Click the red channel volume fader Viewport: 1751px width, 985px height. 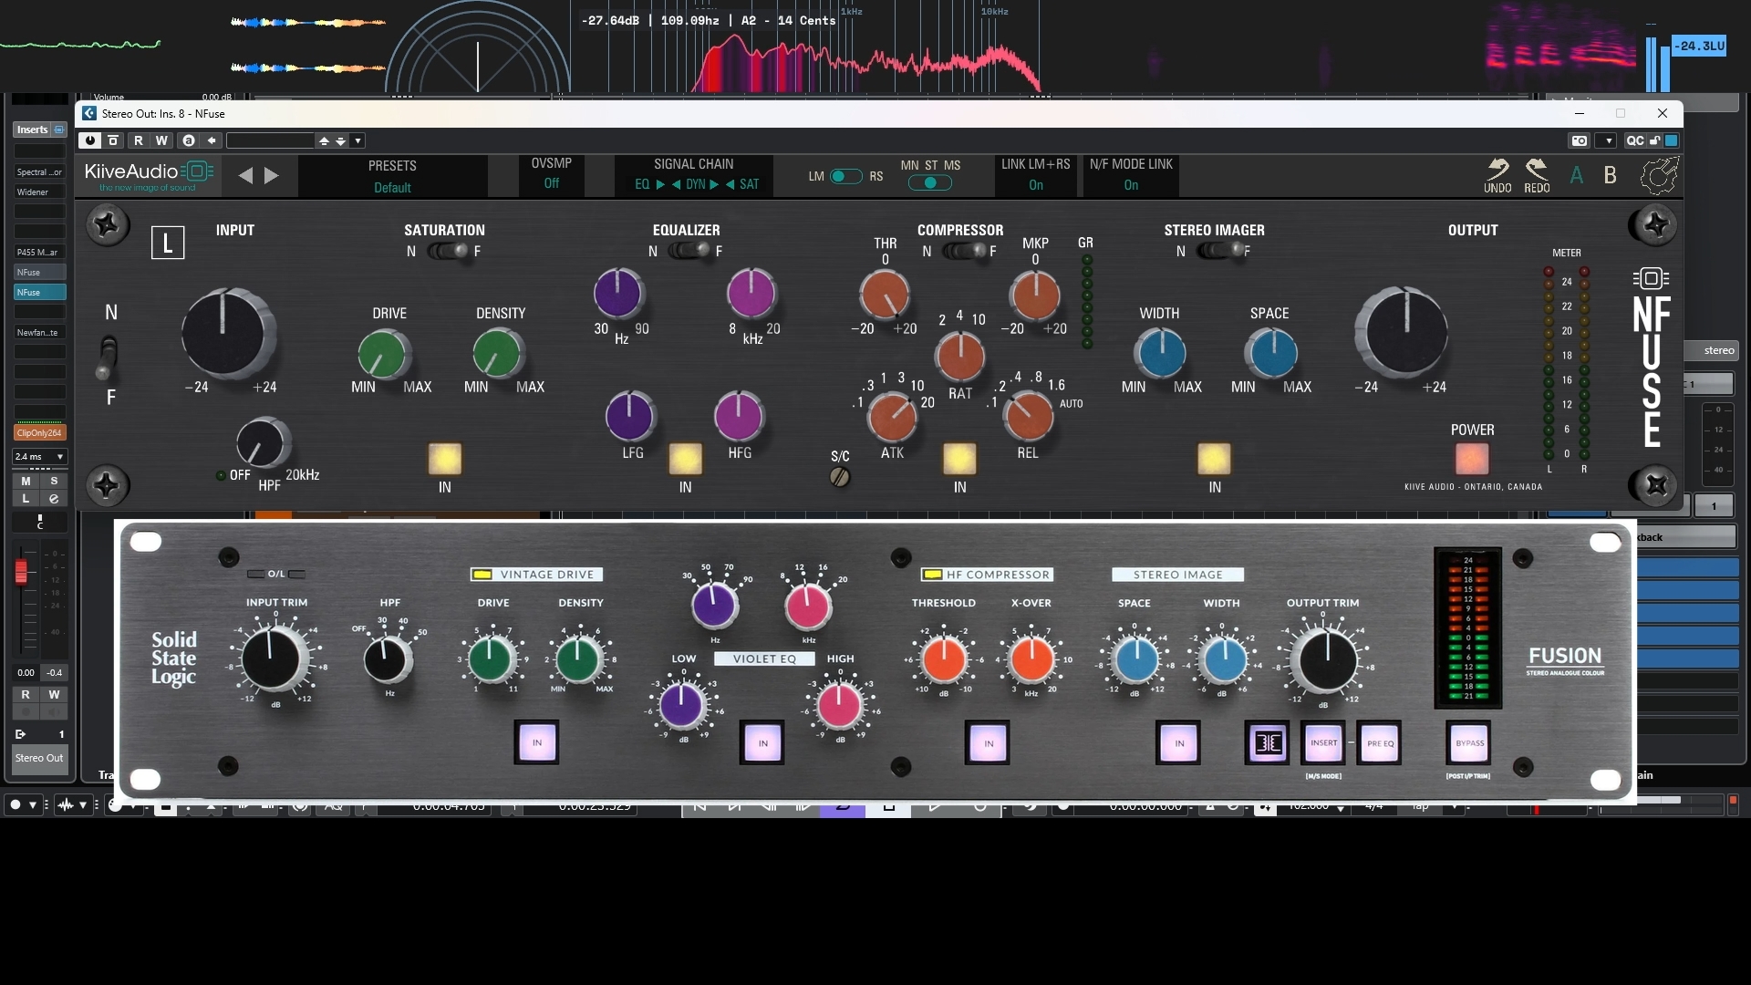21,572
